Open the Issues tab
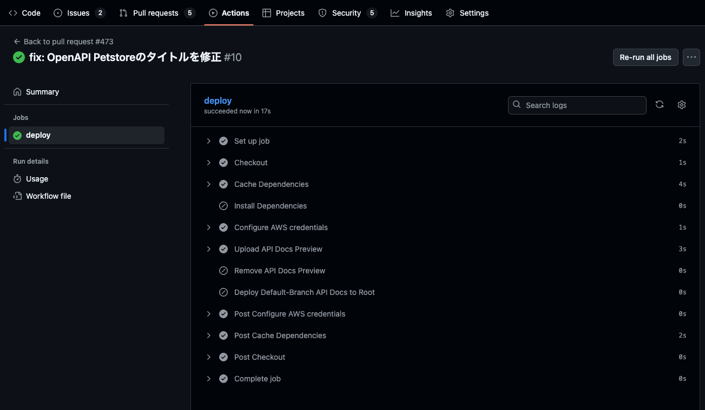 pos(80,13)
